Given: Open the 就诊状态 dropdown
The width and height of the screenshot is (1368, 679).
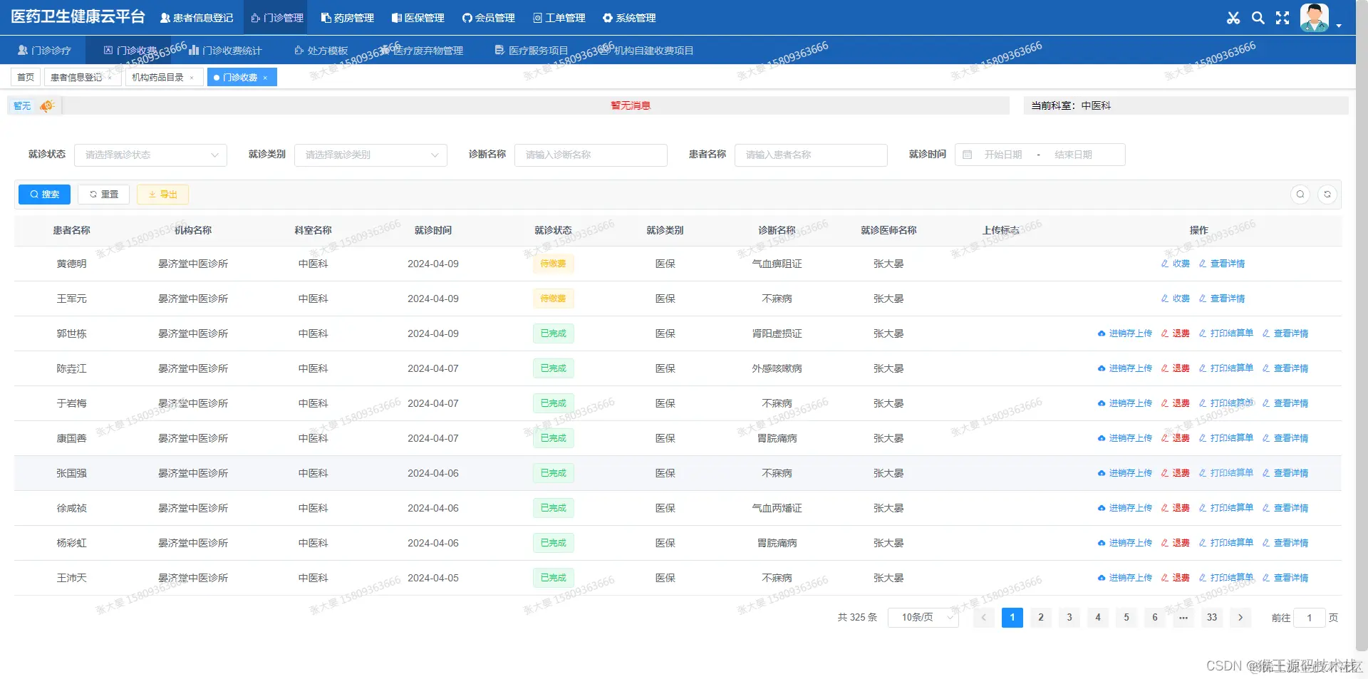Looking at the screenshot, I should tap(150, 155).
